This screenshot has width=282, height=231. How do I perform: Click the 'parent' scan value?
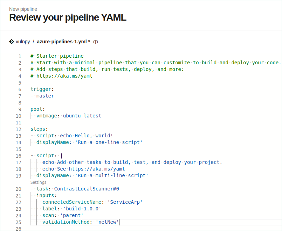pos(72,215)
